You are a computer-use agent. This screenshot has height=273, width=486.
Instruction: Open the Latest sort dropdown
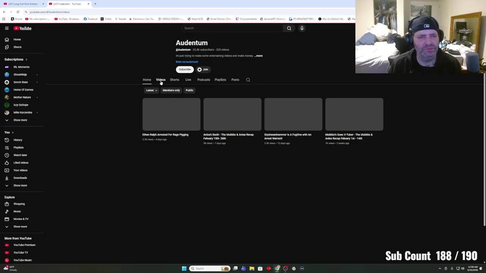[151, 90]
